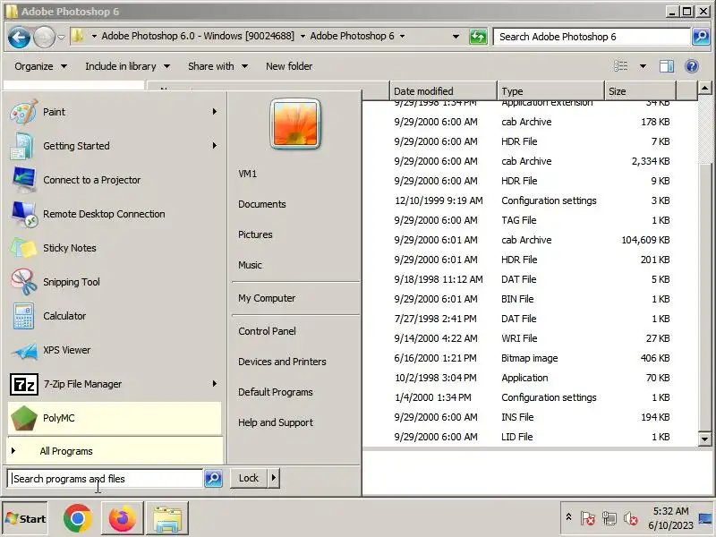Click the File Explorer taskbar icon
The height and width of the screenshot is (537, 716).
(x=167, y=518)
